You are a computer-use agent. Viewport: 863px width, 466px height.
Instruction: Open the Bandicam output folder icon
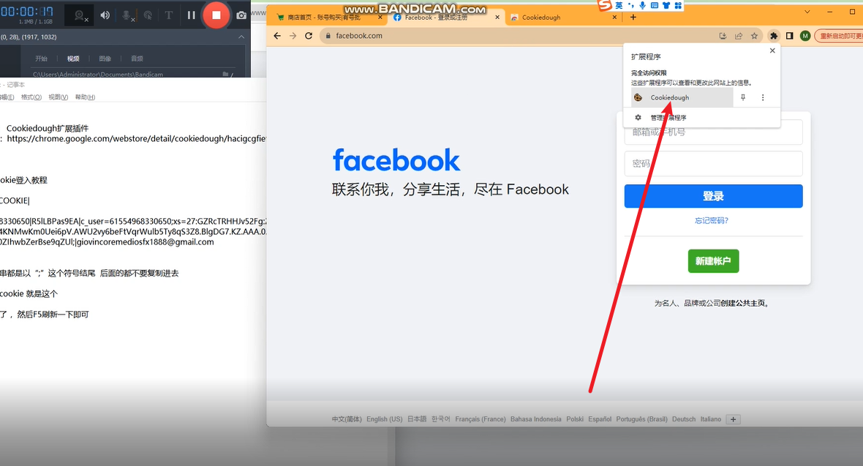226,74
